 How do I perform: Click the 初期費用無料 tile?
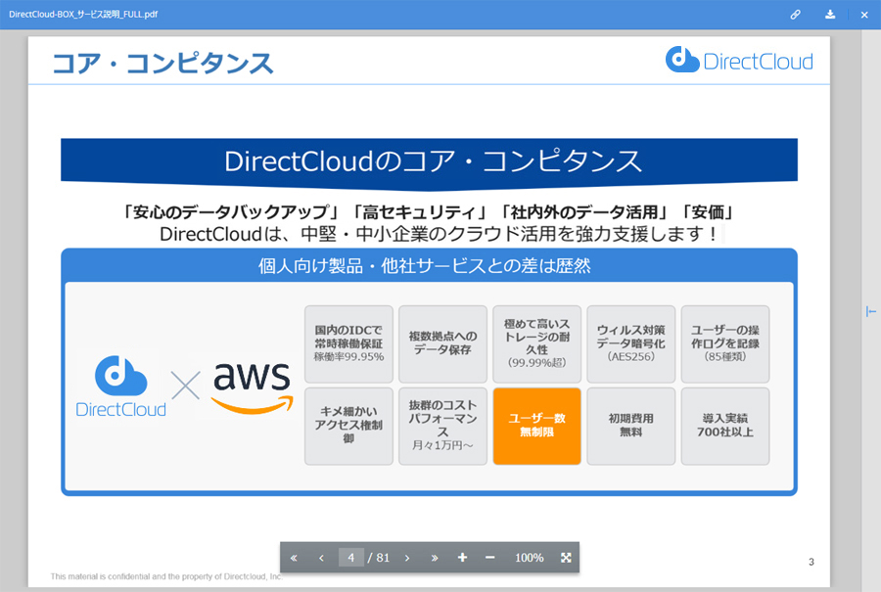[631, 426]
